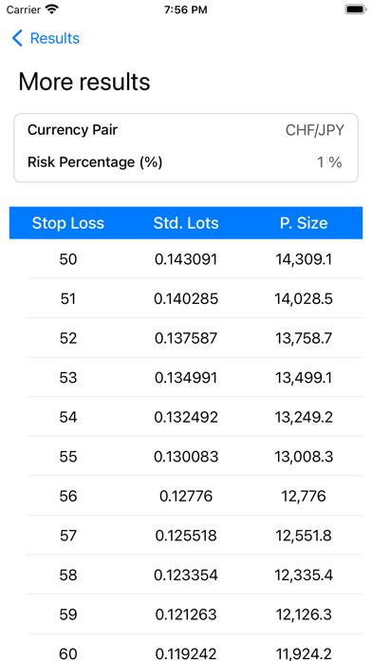Select lots value 0.132492

tap(186, 417)
